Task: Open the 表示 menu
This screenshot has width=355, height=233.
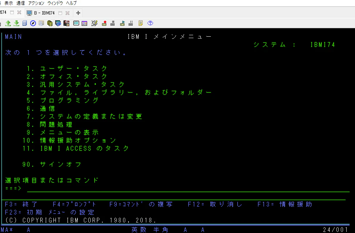Action: point(9,3)
